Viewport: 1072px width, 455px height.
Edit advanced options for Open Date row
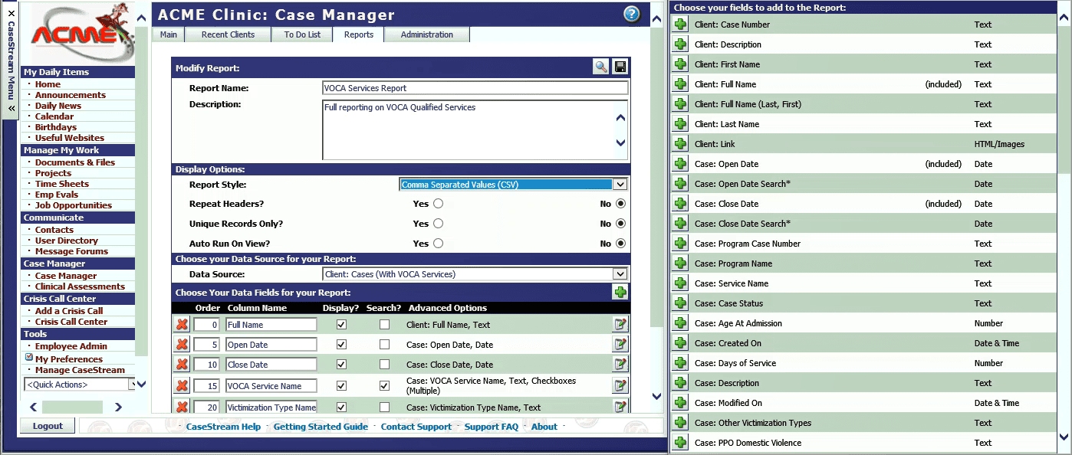click(x=620, y=345)
